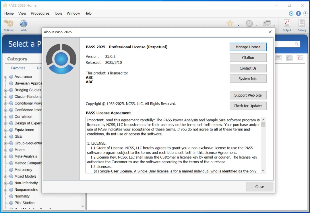The width and height of the screenshot is (310, 213).
Task: Collapse ribbon with the up-chevron icon
Action: click(305, 14)
